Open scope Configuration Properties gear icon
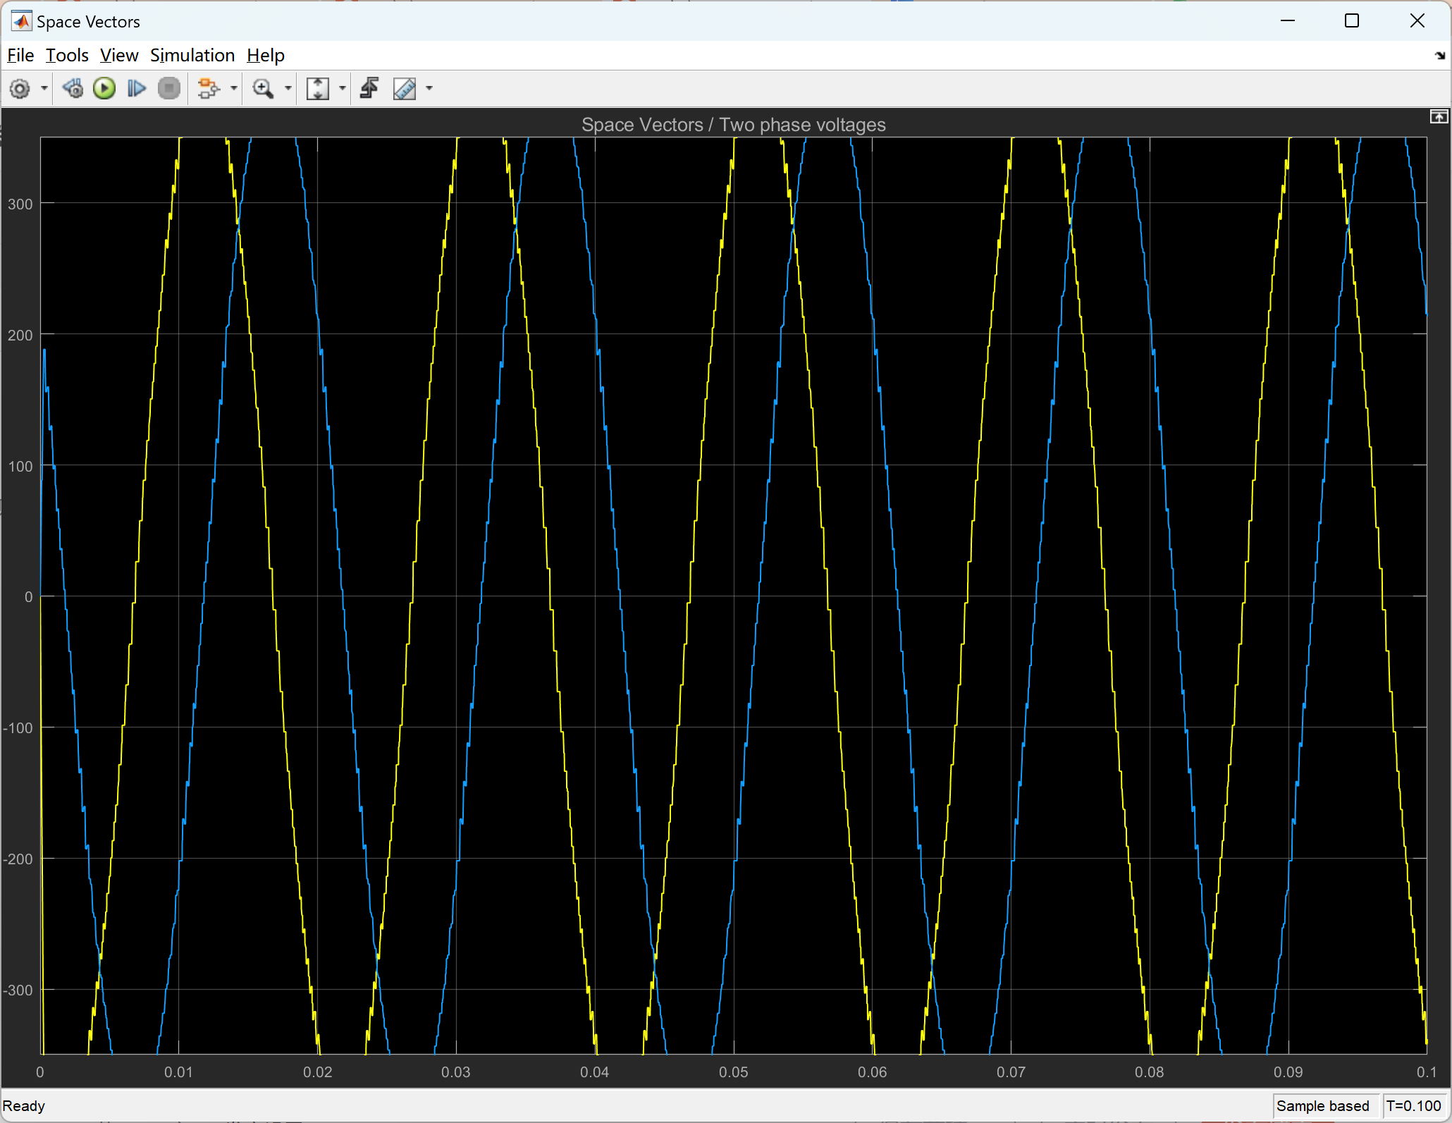1452x1123 pixels. (20, 89)
